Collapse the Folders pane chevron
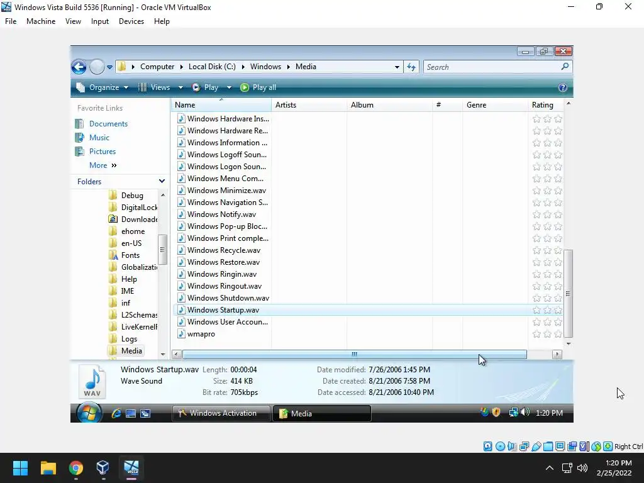 point(162,181)
